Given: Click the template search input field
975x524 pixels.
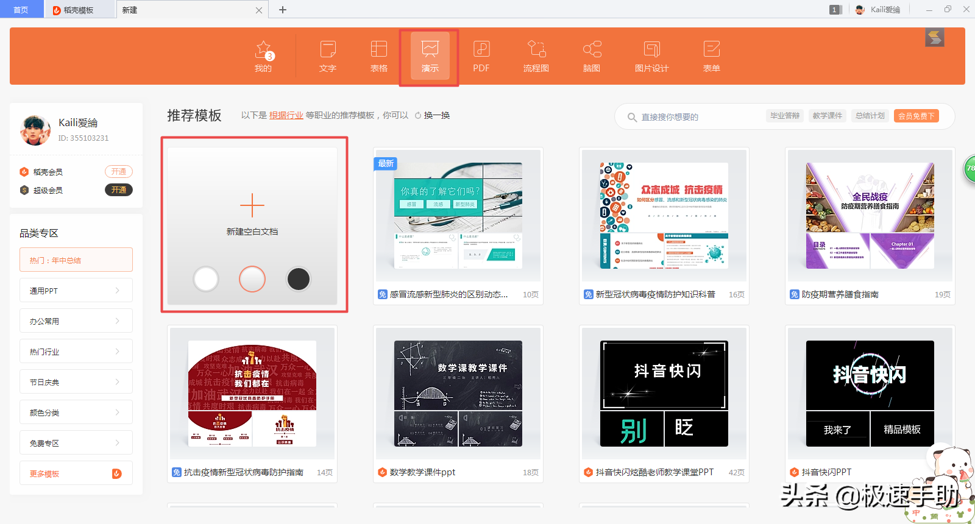Looking at the screenshot, I should tap(695, 116).
